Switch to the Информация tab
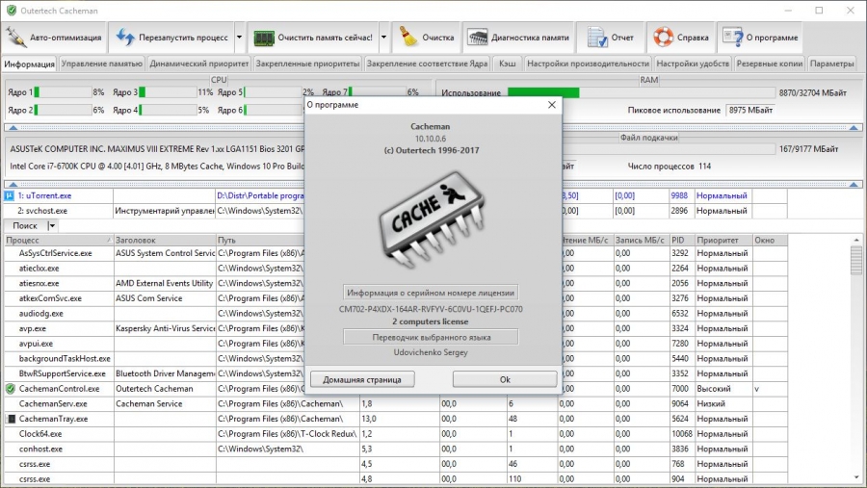 pyautogui.click(x=29, y=64)
